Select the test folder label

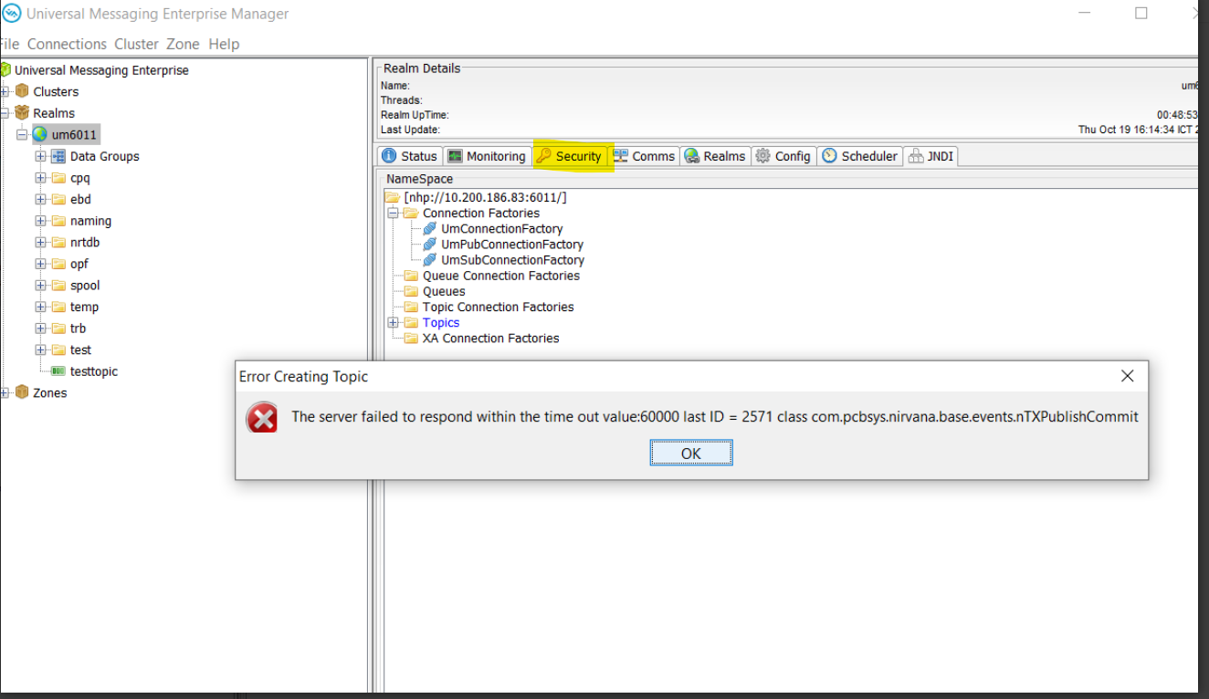pyautogui.click(x=80, y=349)
